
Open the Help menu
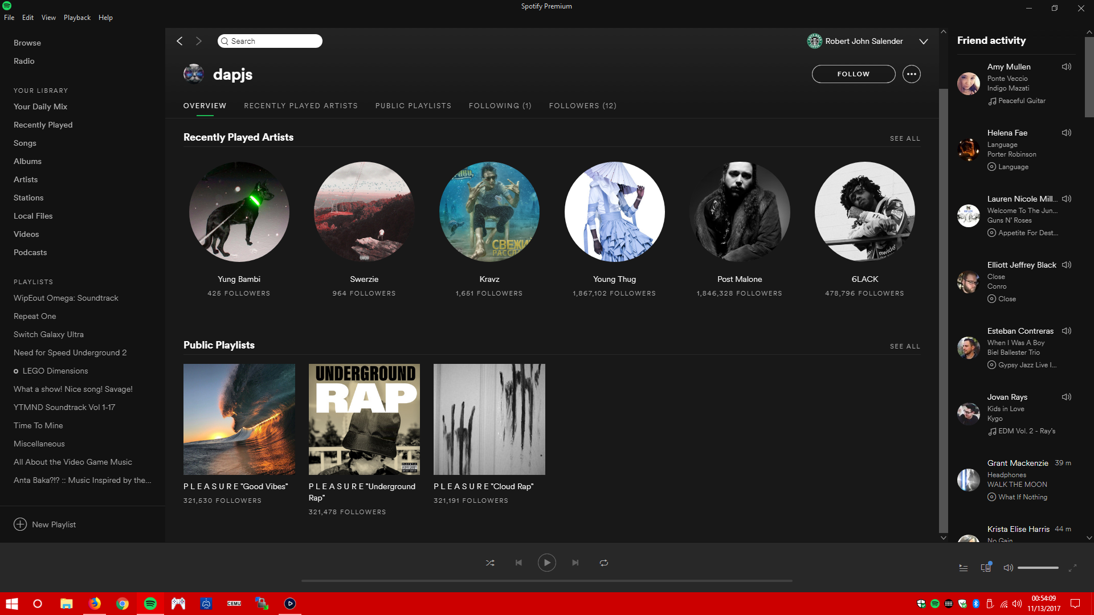(105, 18)
